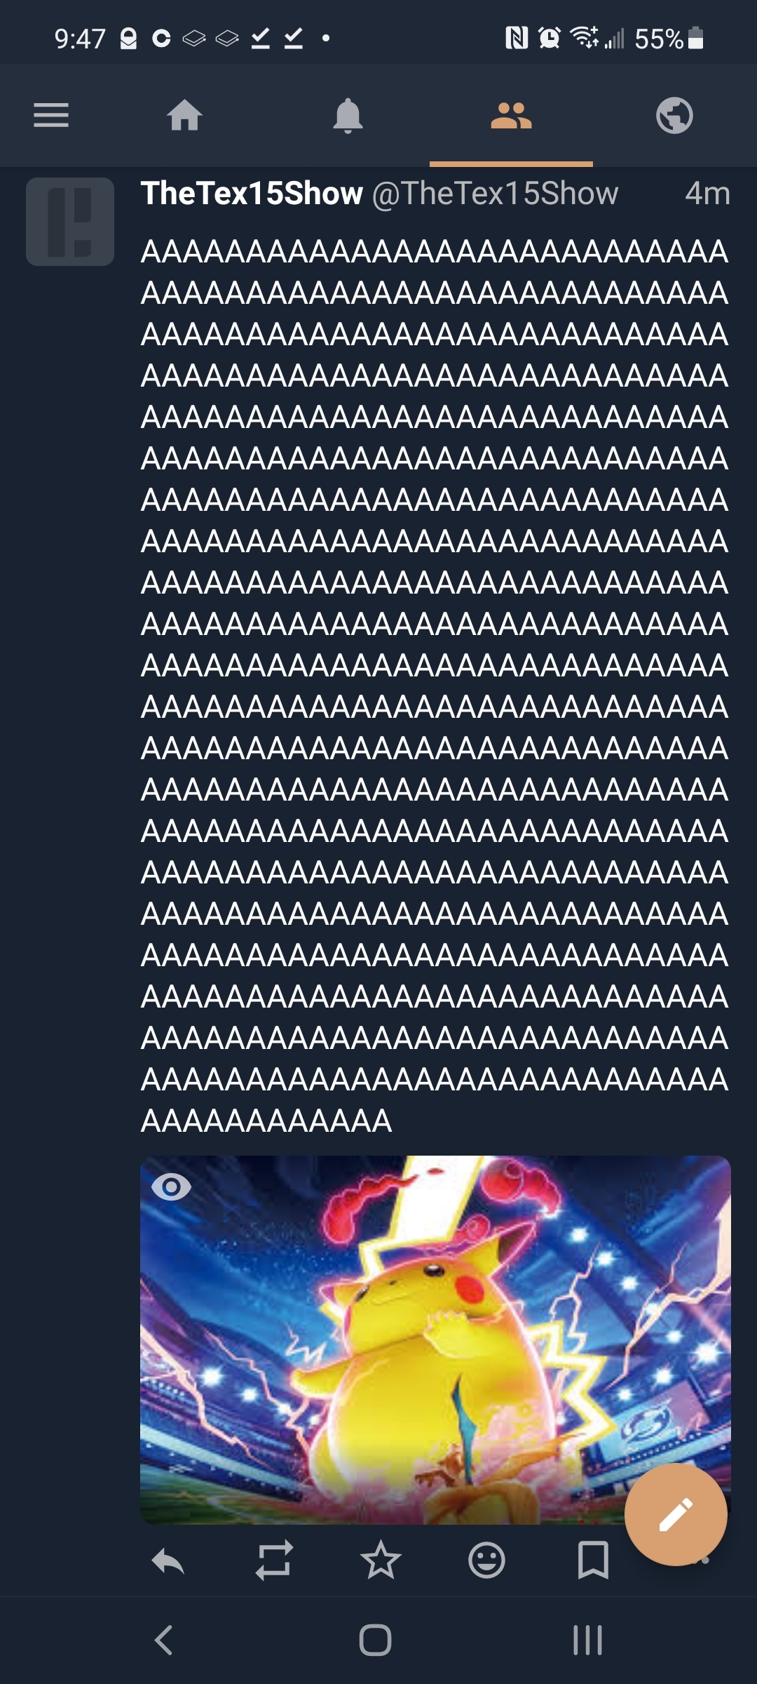Toggle media visibility eye icon
This screenshot has width=757, height=1684.
pyautogui.click(x=171, y=1187)
